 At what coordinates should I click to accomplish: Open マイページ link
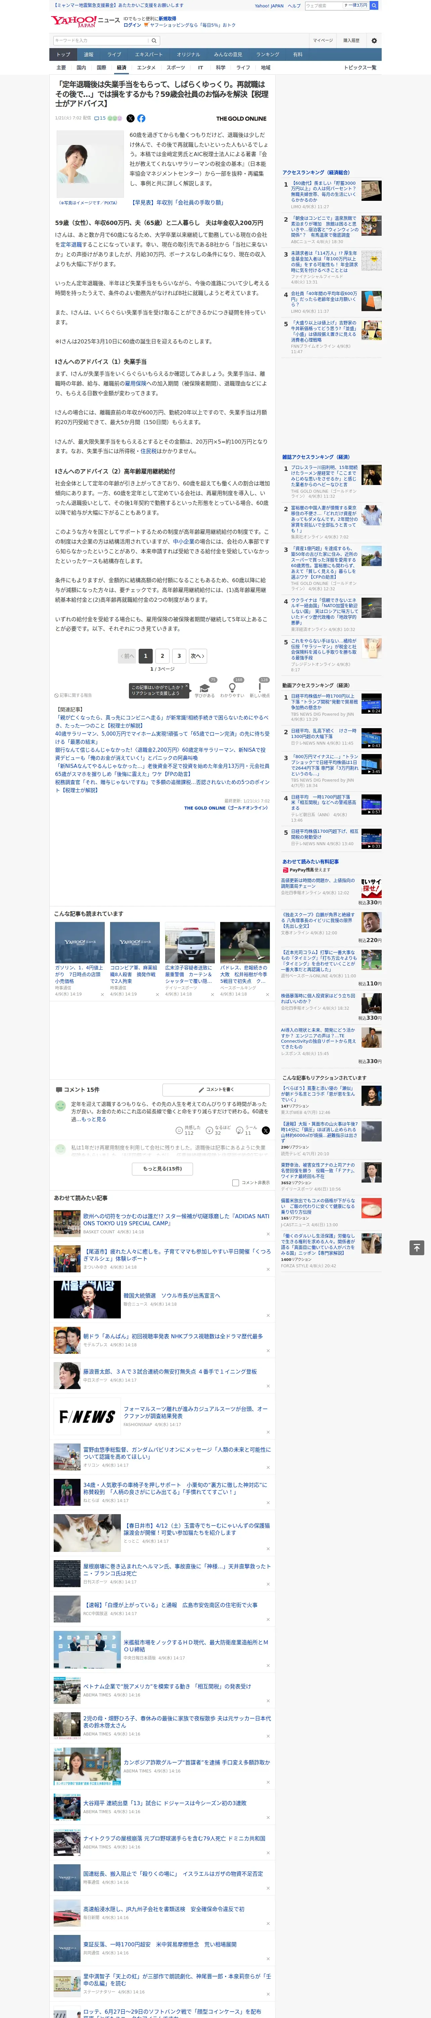coord(323,41)
